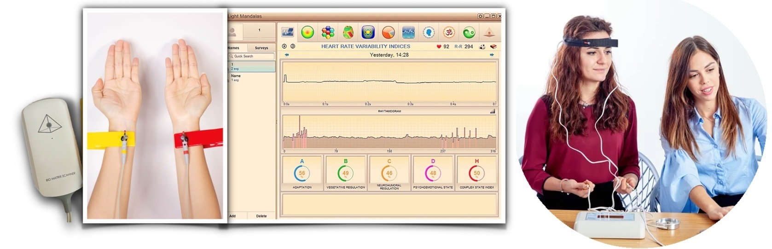The width and height of the screenshot is (772, 249).
Task: Click the rhythmogram bar-chart histogram icon
Action: tap(493, 111)
